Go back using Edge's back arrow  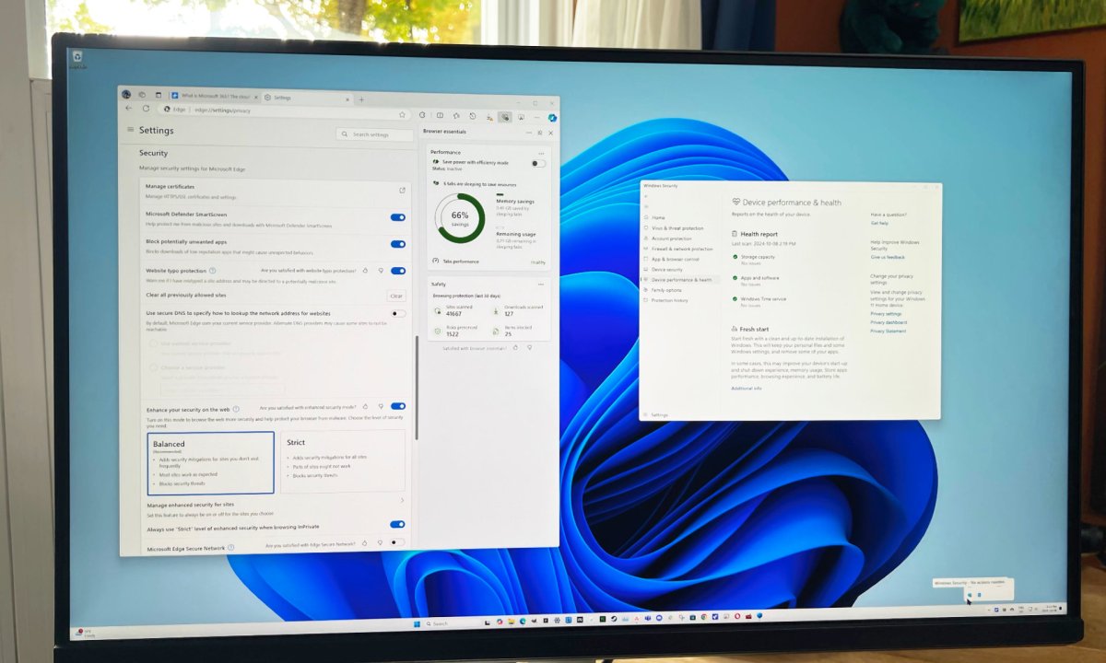[x=129, y=109]
